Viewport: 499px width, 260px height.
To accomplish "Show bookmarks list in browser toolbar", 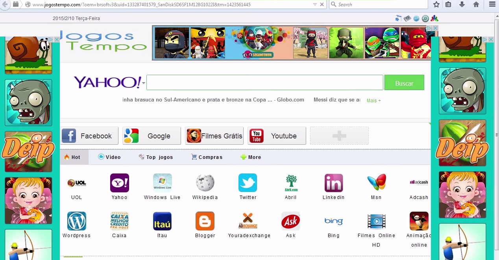I will 448,4.
